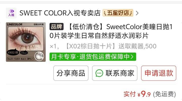Tap the LINECOLOR logo on product image
182x101 pixels.
click(x=15, y=24)
